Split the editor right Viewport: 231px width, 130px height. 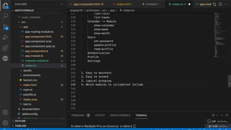click(x=220, y=4)
